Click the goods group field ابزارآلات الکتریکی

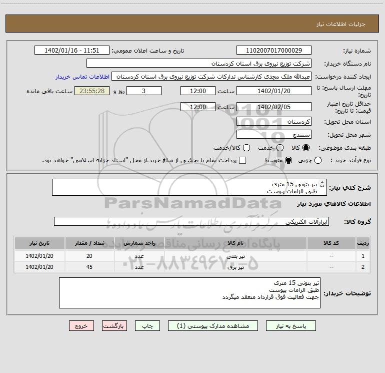pos(191,221)
